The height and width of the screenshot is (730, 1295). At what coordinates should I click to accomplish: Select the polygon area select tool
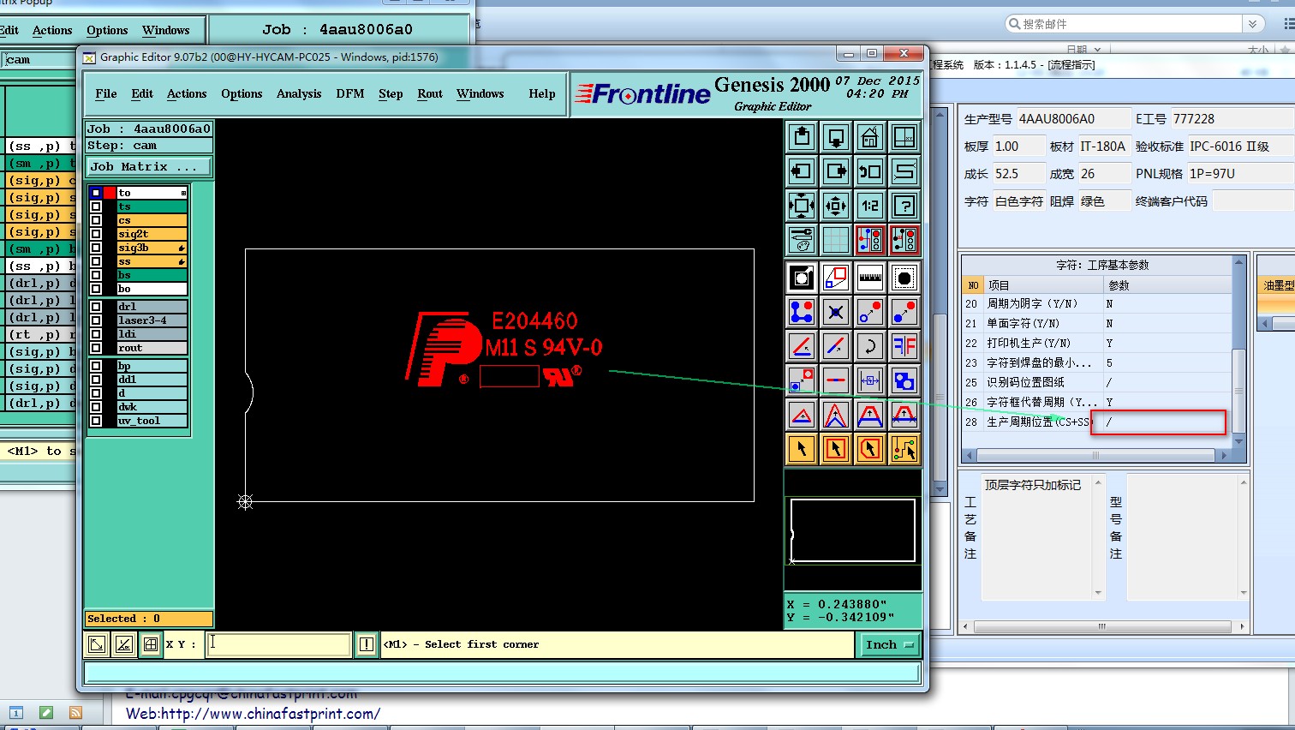870,448
